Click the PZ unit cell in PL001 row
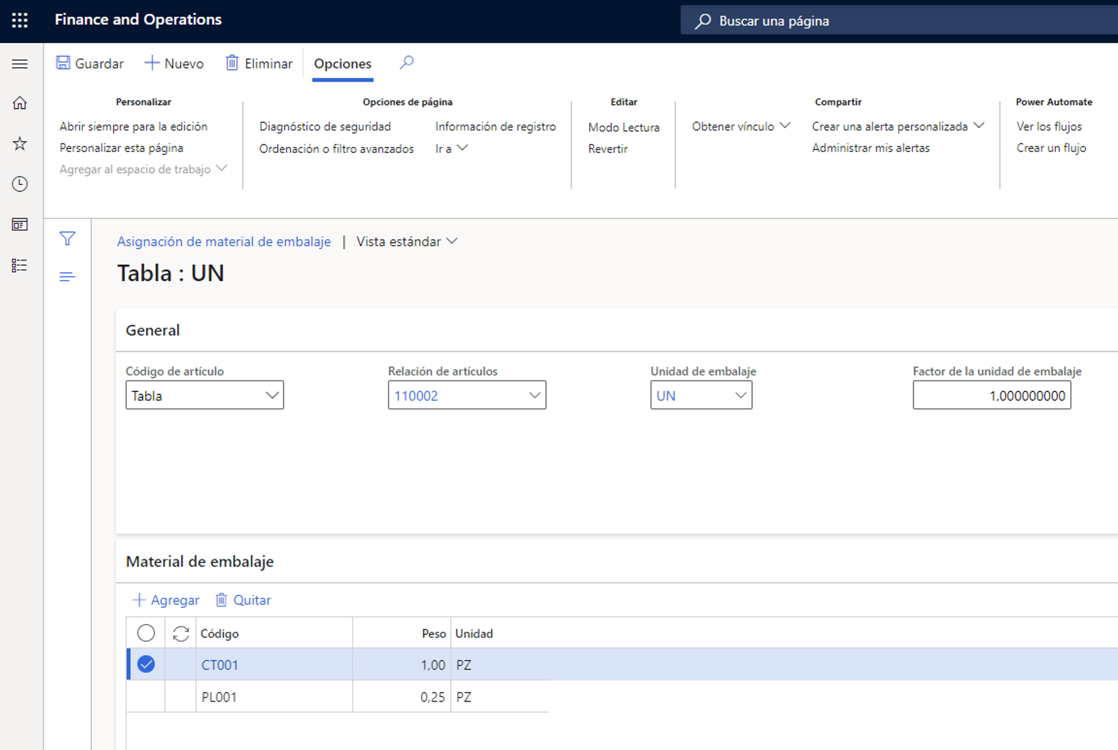 [500, 696]
